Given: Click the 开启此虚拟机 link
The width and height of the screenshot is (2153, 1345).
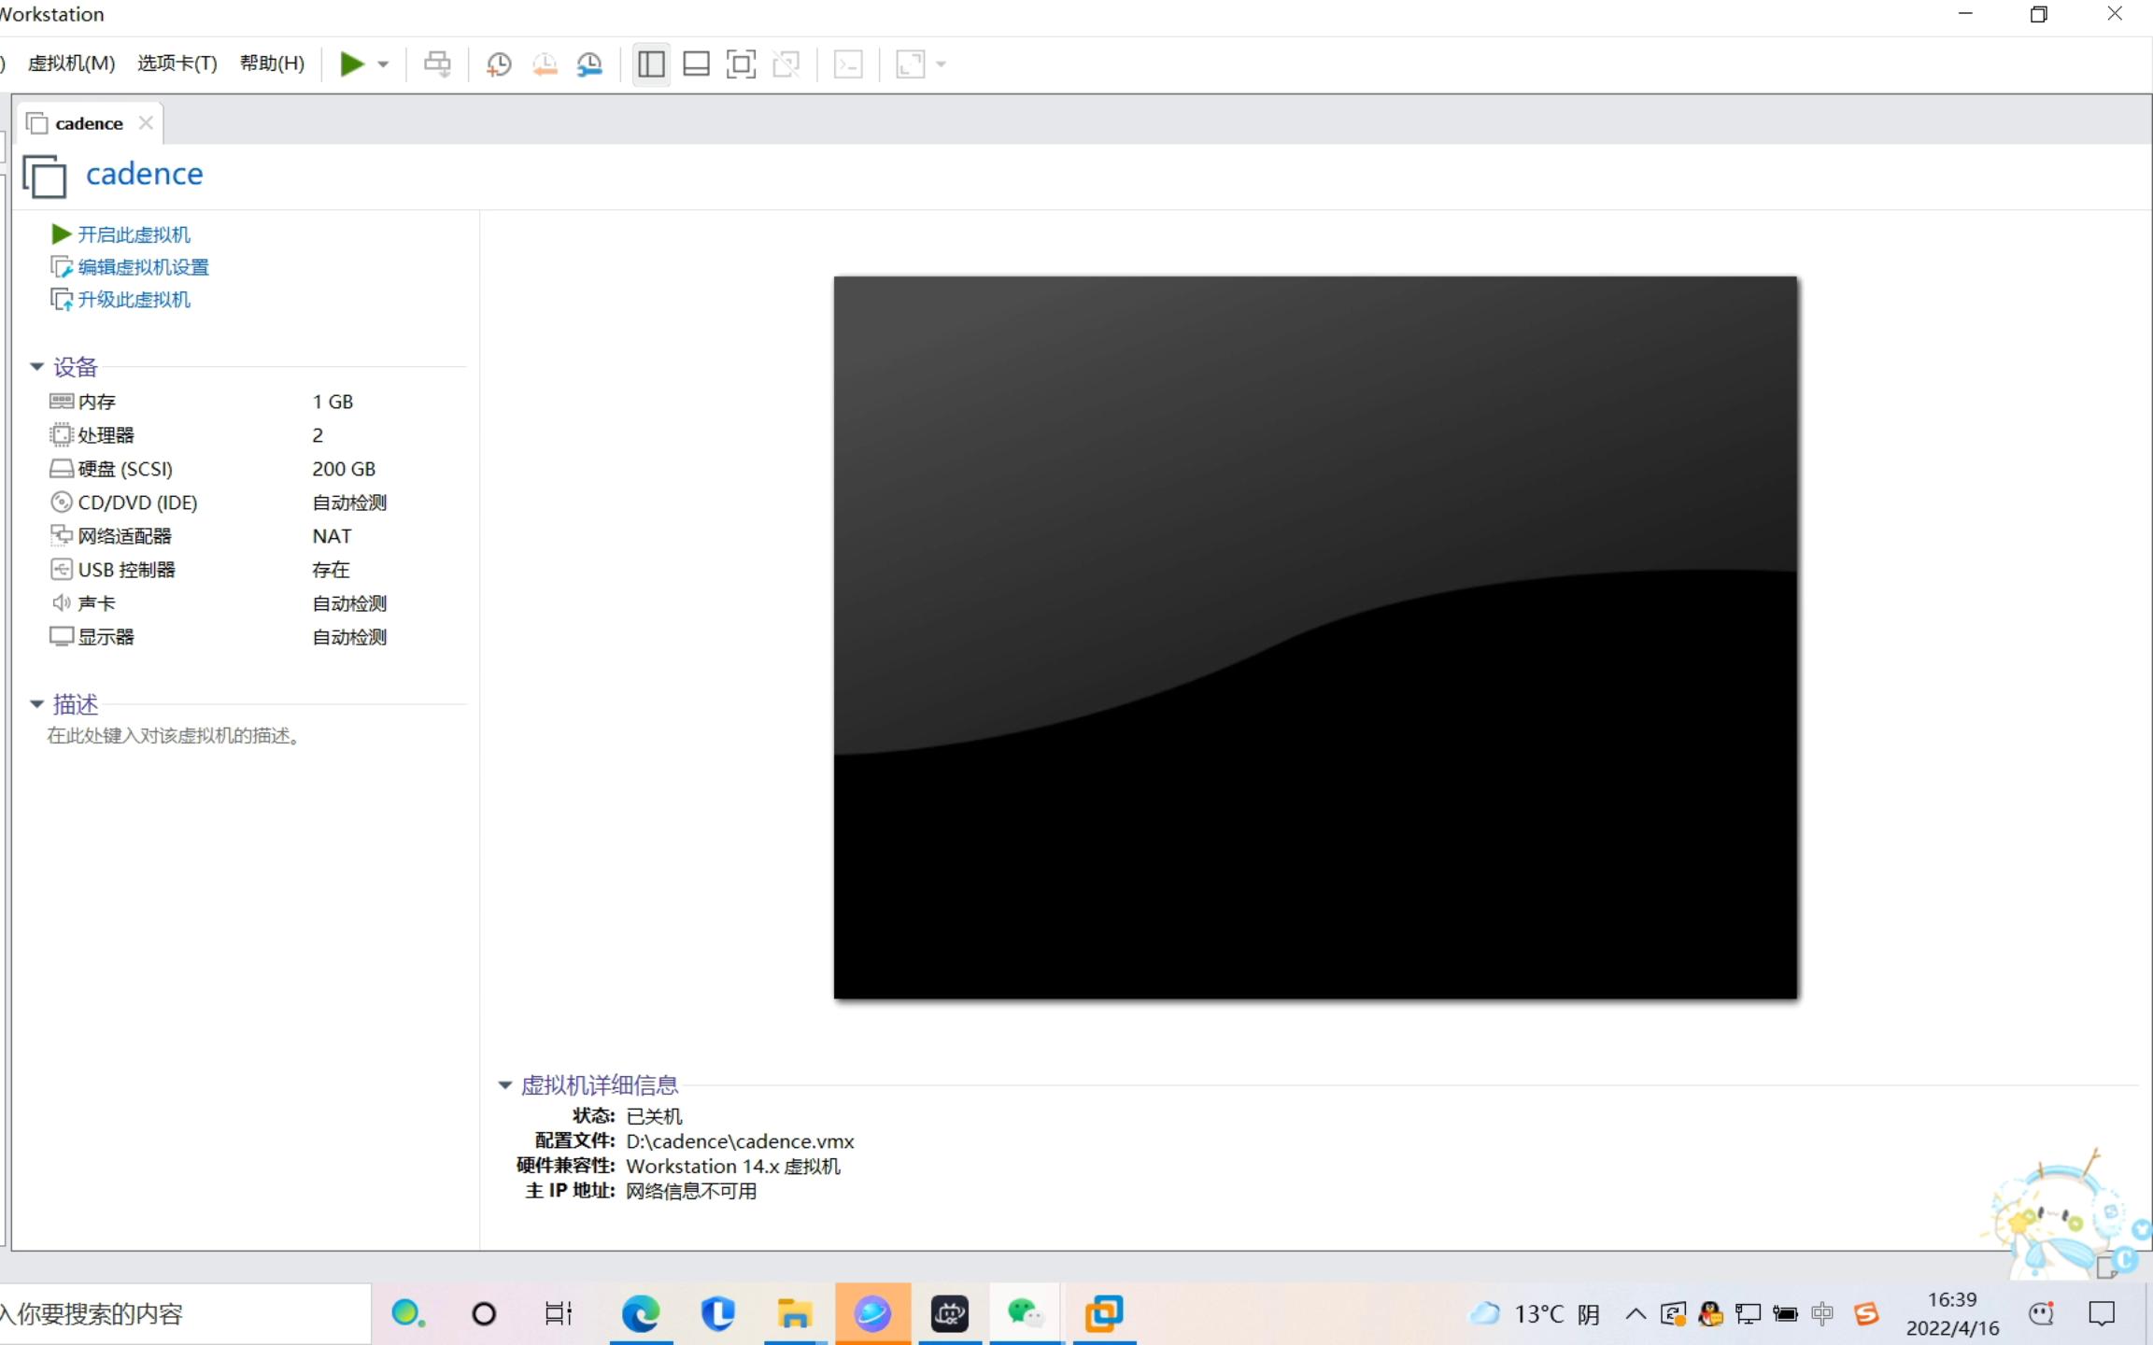Looking at the screenshot, I should coord(133,234).
